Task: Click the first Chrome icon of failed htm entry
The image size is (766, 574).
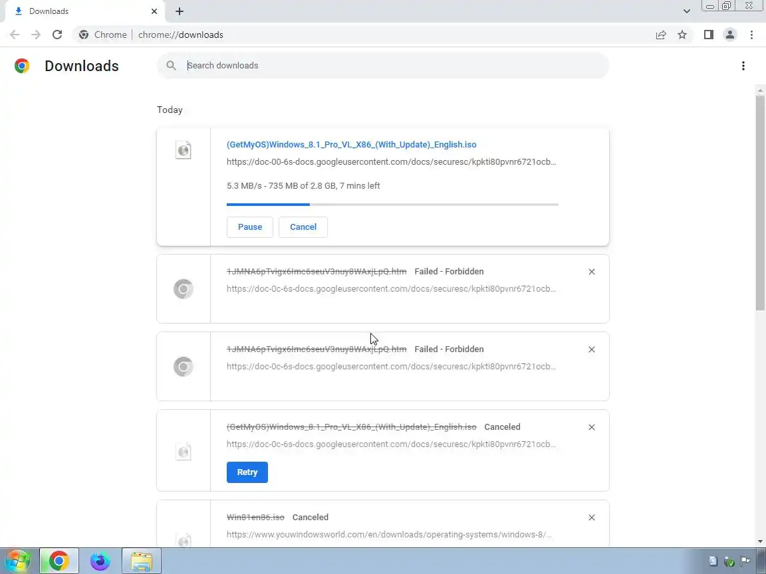Action: click(184, 289)
